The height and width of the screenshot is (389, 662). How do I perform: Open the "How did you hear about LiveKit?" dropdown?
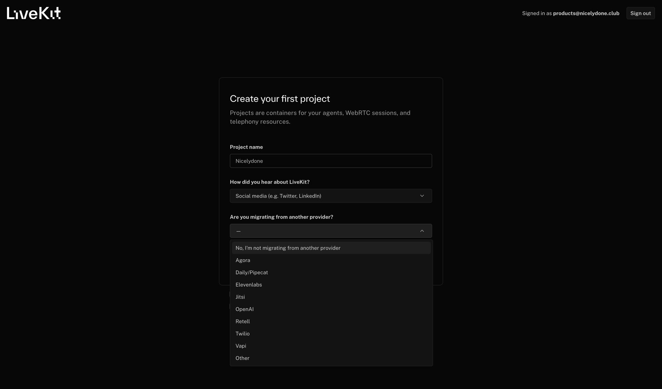(x=331, y=196)
